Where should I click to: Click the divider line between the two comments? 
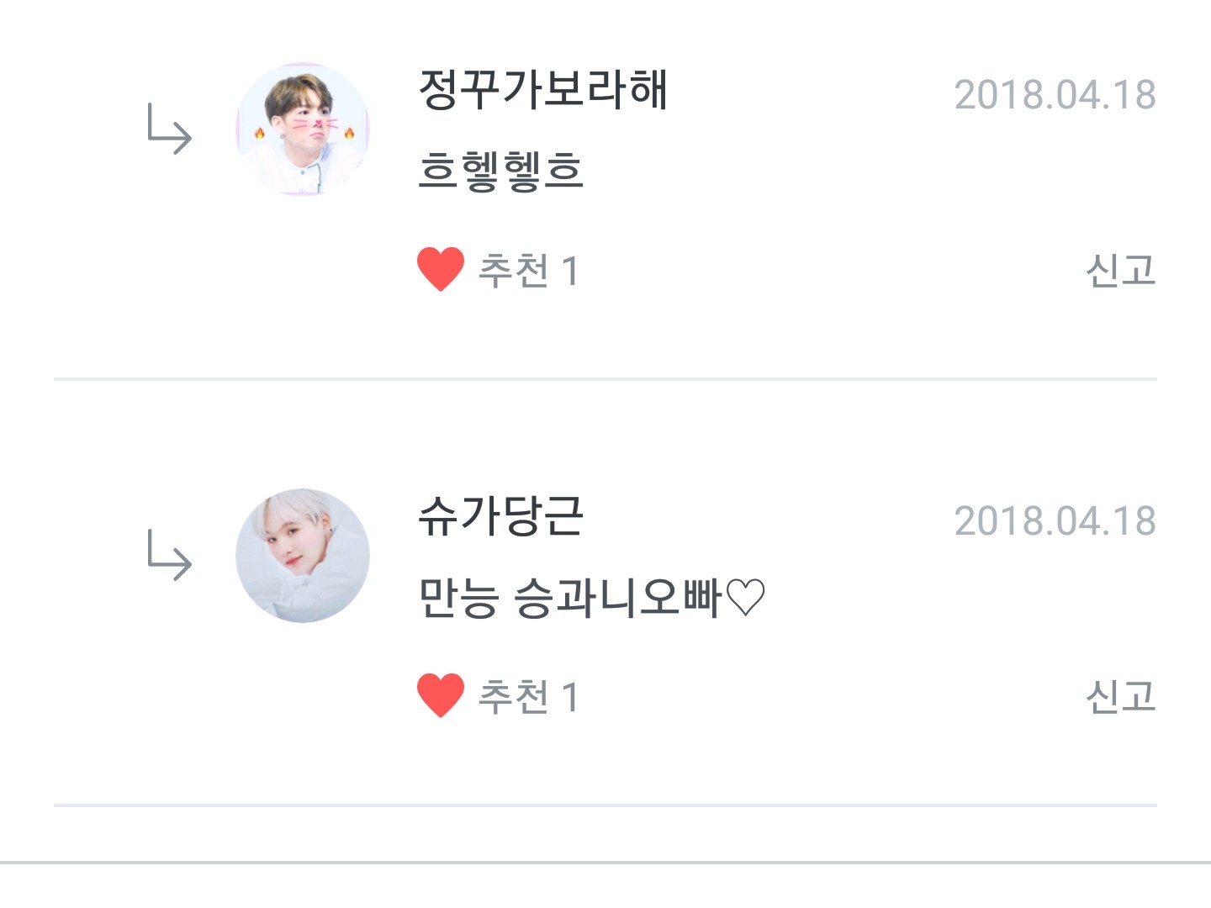605,379
